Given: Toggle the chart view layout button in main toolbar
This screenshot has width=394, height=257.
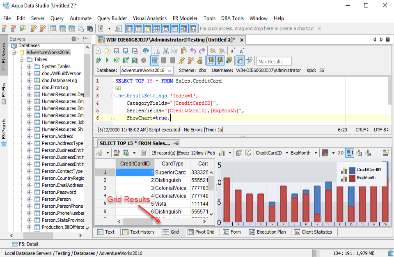Looking at the screenshot, I should tap(193, 28).
